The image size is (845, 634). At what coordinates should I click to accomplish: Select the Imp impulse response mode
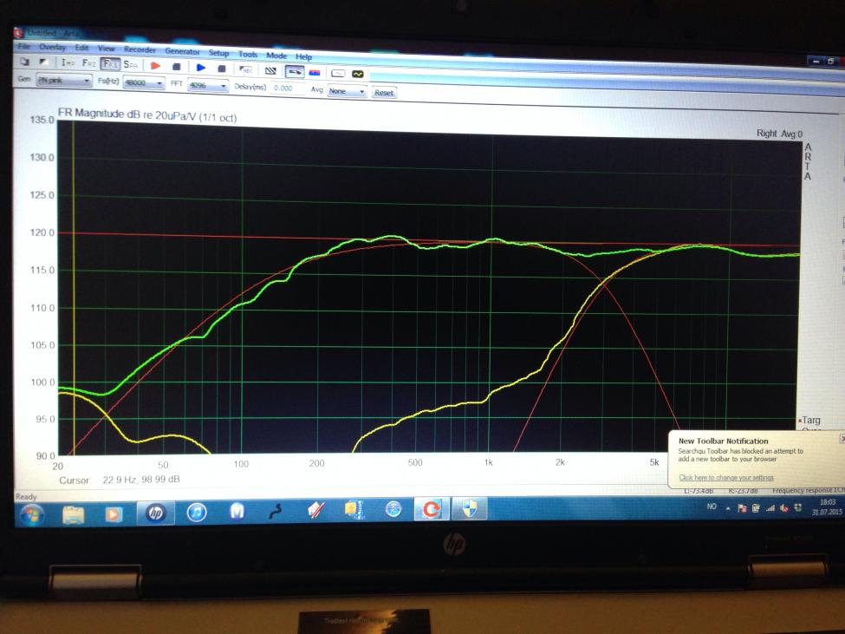tap(68, 62)
